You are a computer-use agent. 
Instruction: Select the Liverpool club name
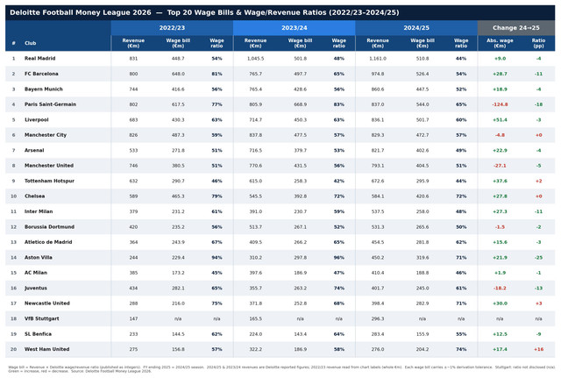[x=37, y=119]
